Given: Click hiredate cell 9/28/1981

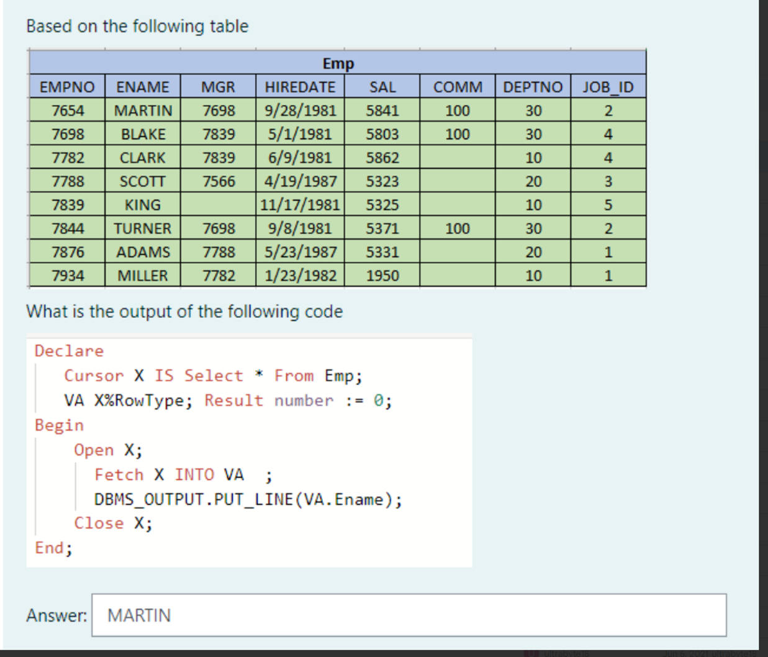Looking at the screenshot, I should 300,111.
